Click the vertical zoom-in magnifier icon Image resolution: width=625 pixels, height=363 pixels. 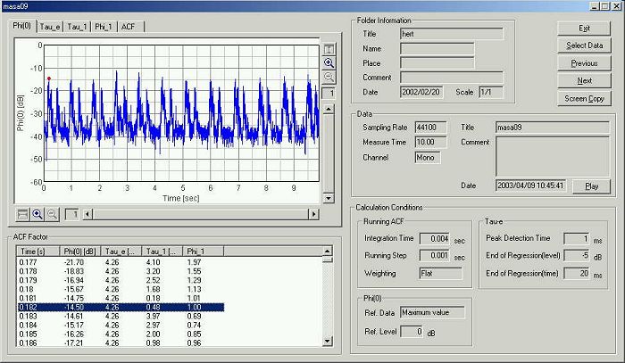pyautogui.click(x=329, y=63)
